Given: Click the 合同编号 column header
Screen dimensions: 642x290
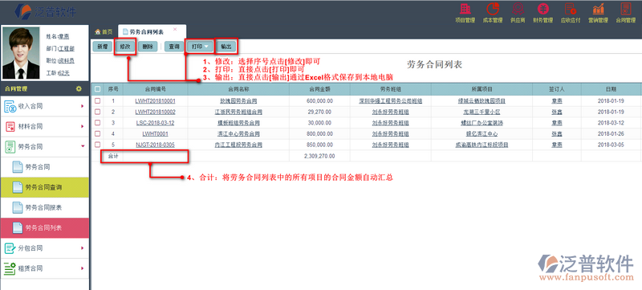Looking at the screenshot, I should coord(155,89).
